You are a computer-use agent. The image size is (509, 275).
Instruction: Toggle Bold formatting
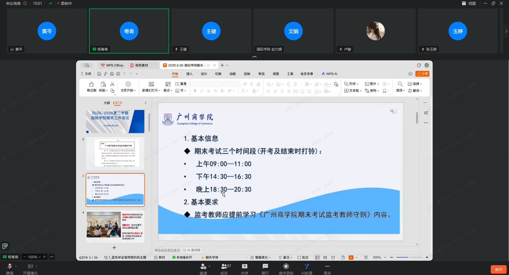click(195, 91)
